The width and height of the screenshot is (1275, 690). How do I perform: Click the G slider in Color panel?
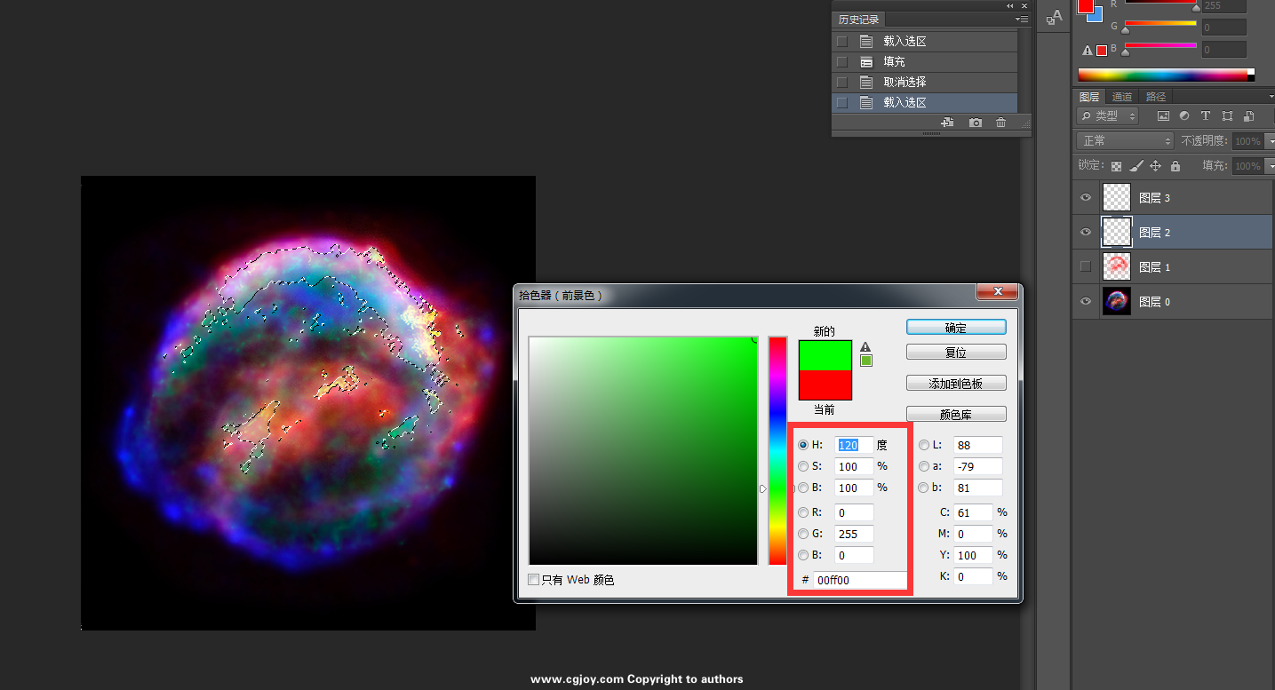coord(1161,25)
